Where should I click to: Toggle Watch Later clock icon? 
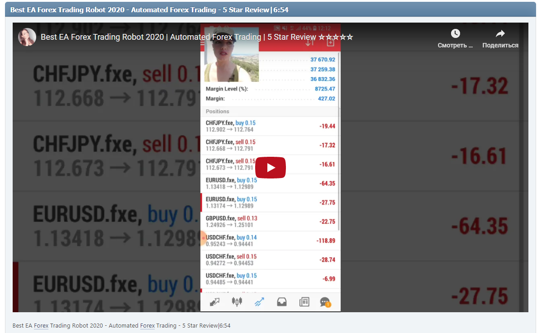(x=455, y=33)
